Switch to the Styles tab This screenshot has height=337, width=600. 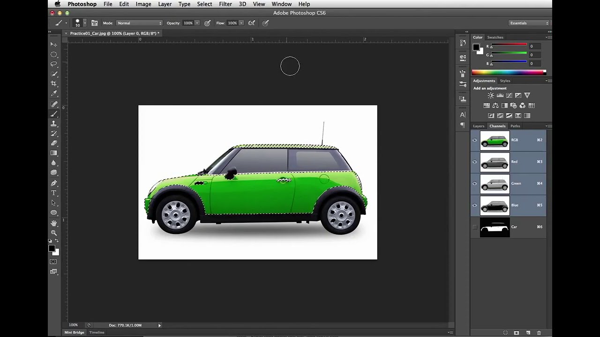tap(505, 81)
